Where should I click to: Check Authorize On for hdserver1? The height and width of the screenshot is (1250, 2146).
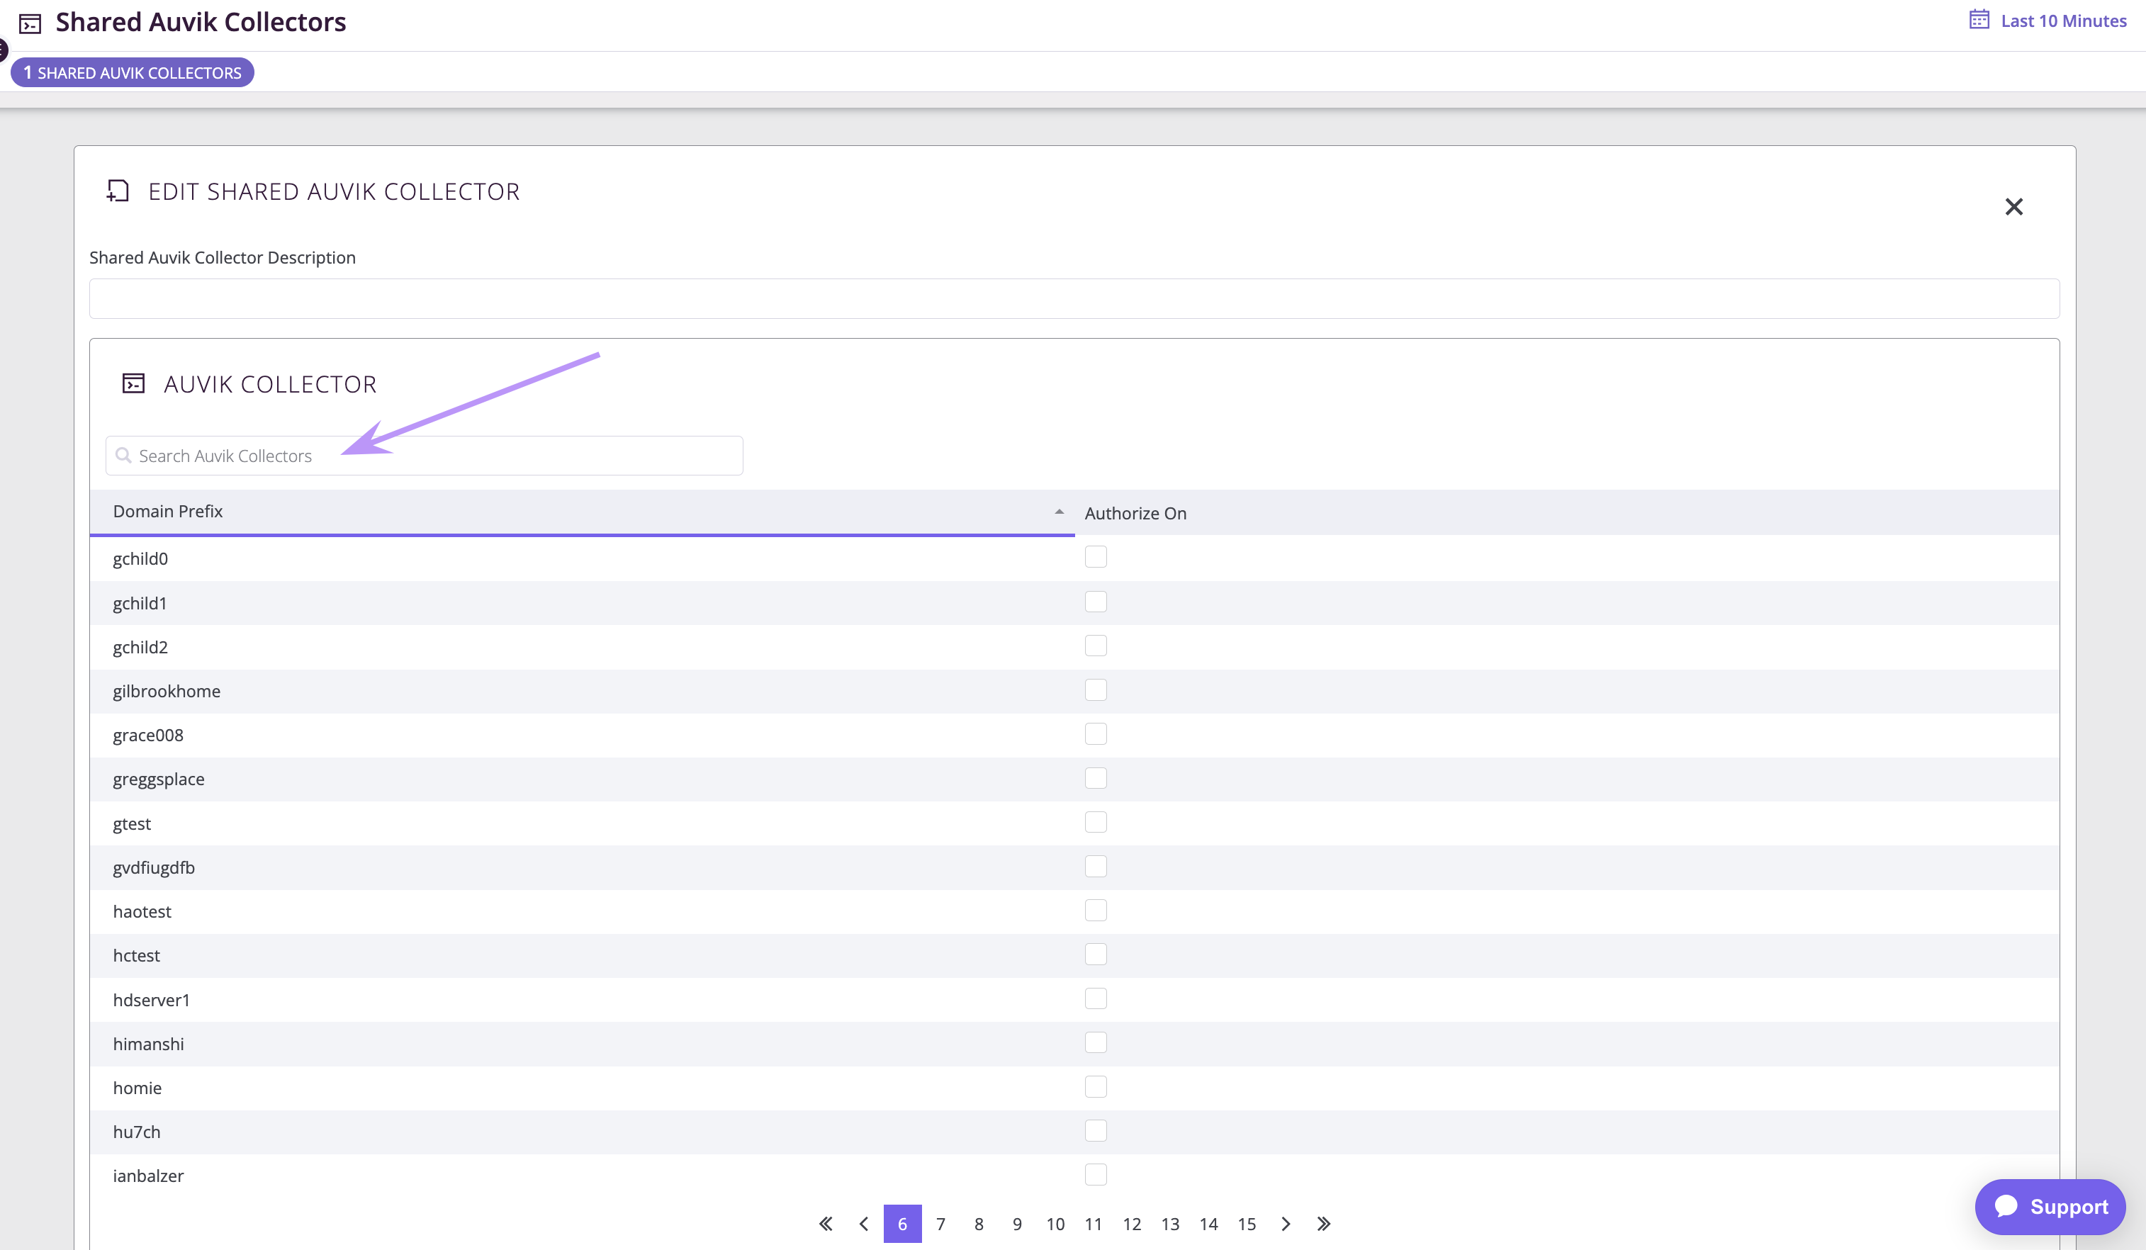1095,999
